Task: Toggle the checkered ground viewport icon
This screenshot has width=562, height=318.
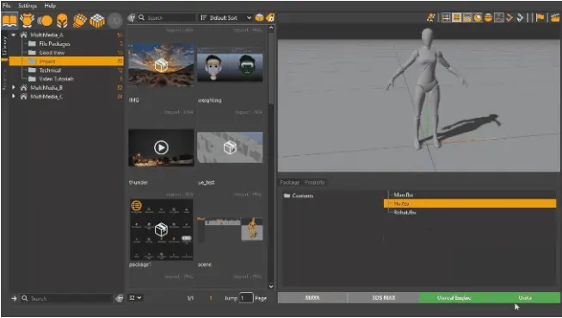Action: click(x=467, y=17)
